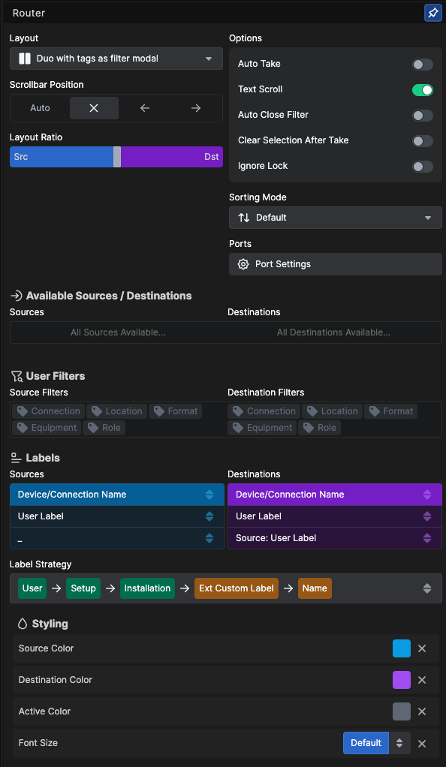Click the User label strategy chip
This screenshot has width=446, height=767.
click(32, 588)
